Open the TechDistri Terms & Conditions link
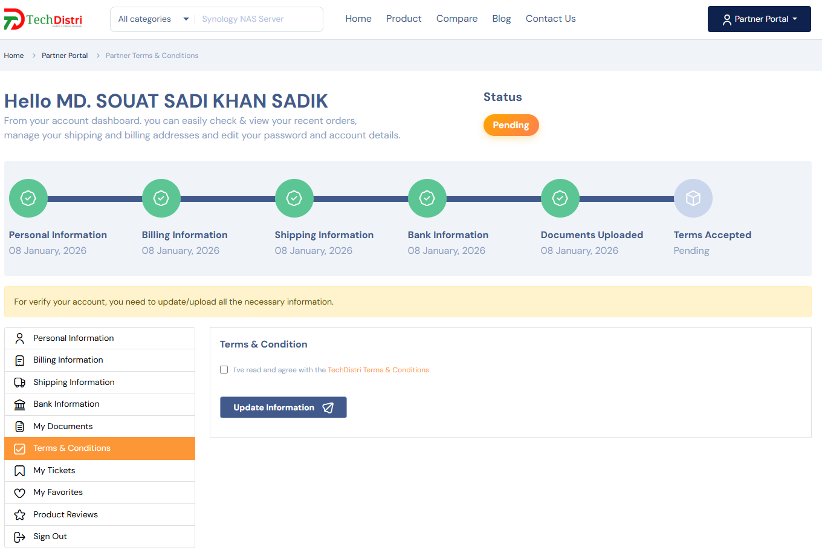 [x=379, y=370]
